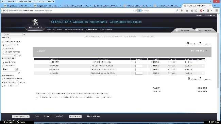Select the fourth radio option under VERSER

click(x=3, y=53)
